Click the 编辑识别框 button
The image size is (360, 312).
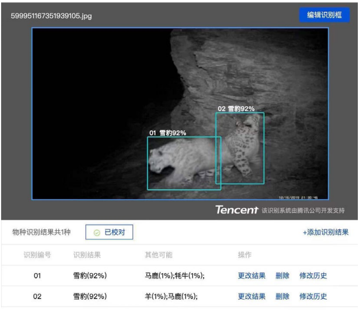click(x=324, y=15)
